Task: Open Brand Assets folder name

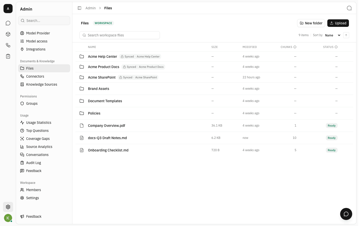Action: tap(99, 89)
